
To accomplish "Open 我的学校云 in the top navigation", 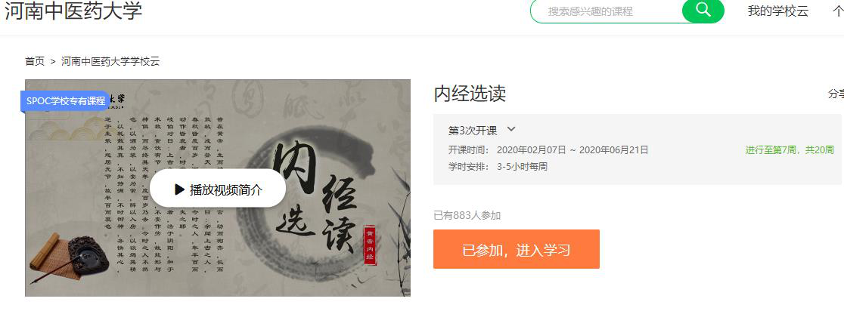I will pyautogui.click(x=777, y=11).
